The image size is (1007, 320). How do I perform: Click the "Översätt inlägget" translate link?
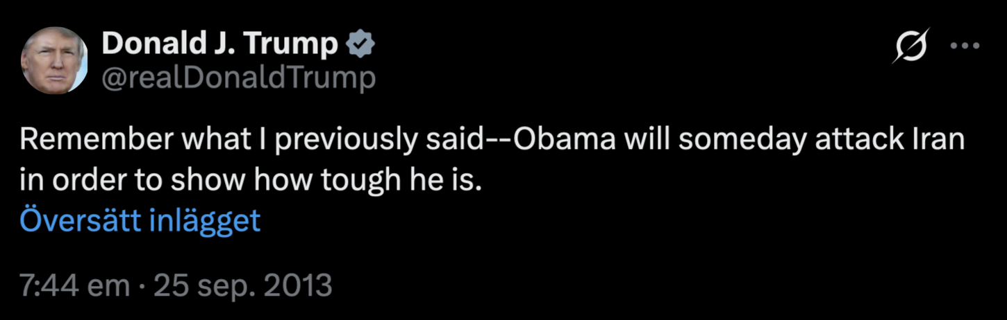[140, 220]
